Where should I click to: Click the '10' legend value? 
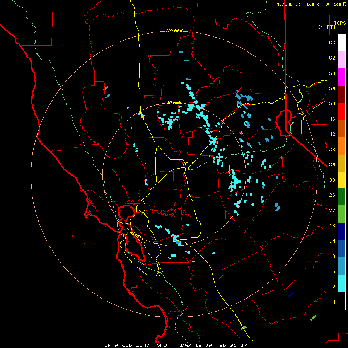[x=332, y=256]
